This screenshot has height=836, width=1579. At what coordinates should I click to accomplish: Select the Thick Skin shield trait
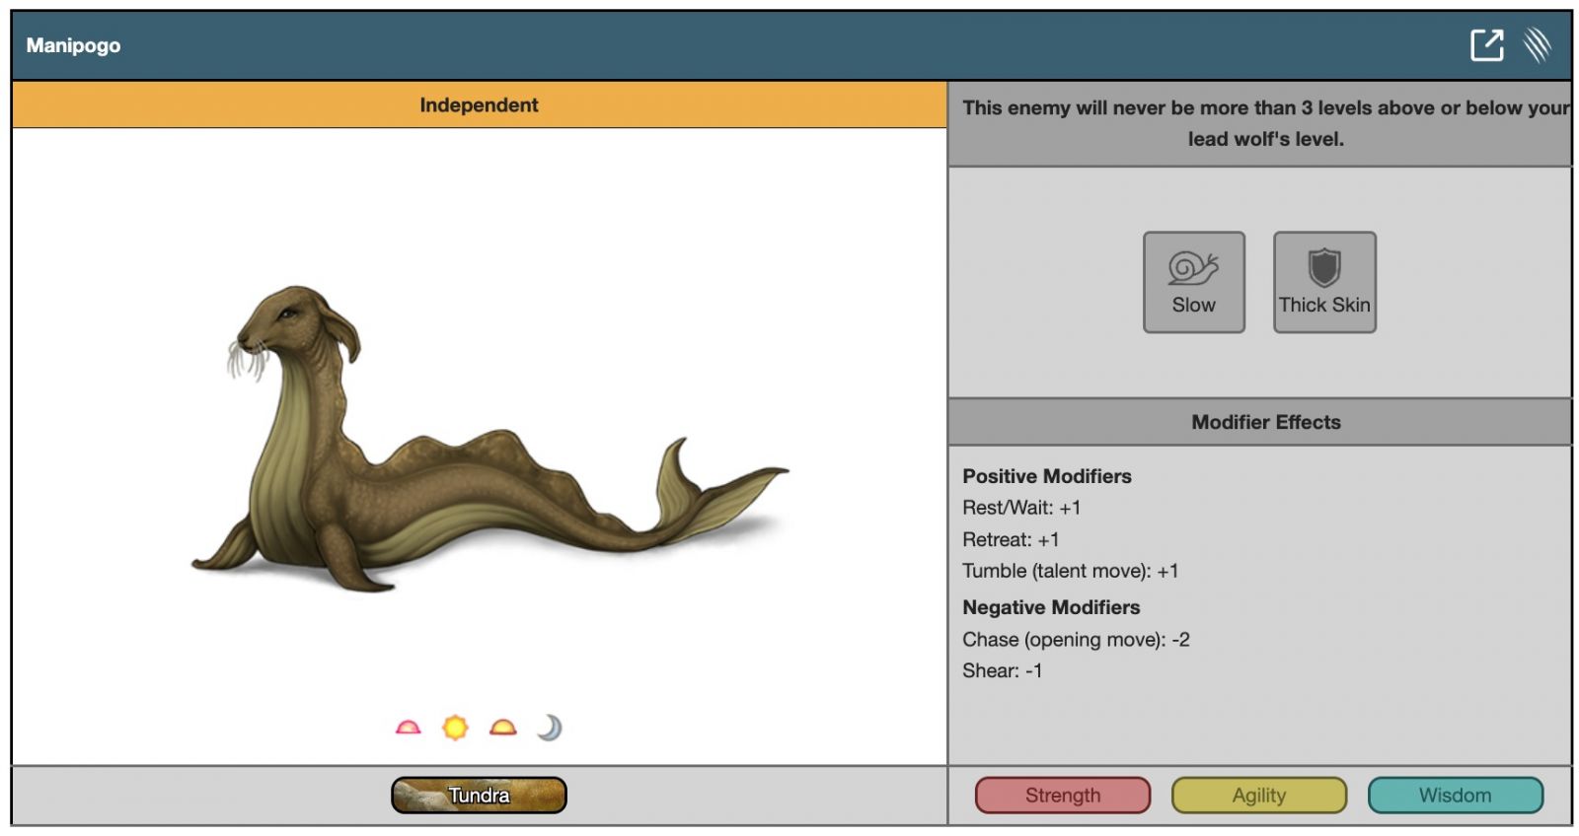pyautogui.click(x=1323, y=282)
